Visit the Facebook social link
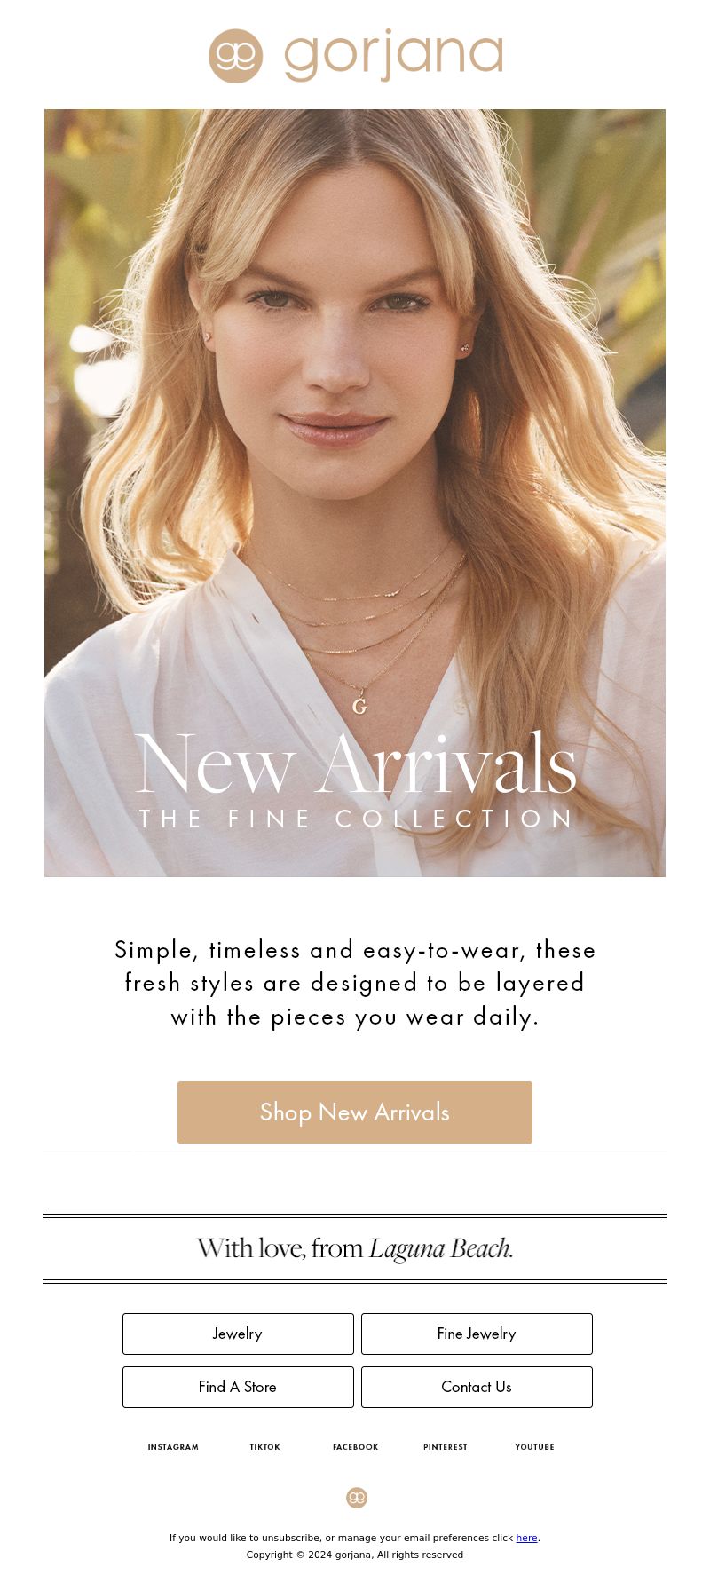Screen dimensions: 710x1583 click(x=356, y=1447)
